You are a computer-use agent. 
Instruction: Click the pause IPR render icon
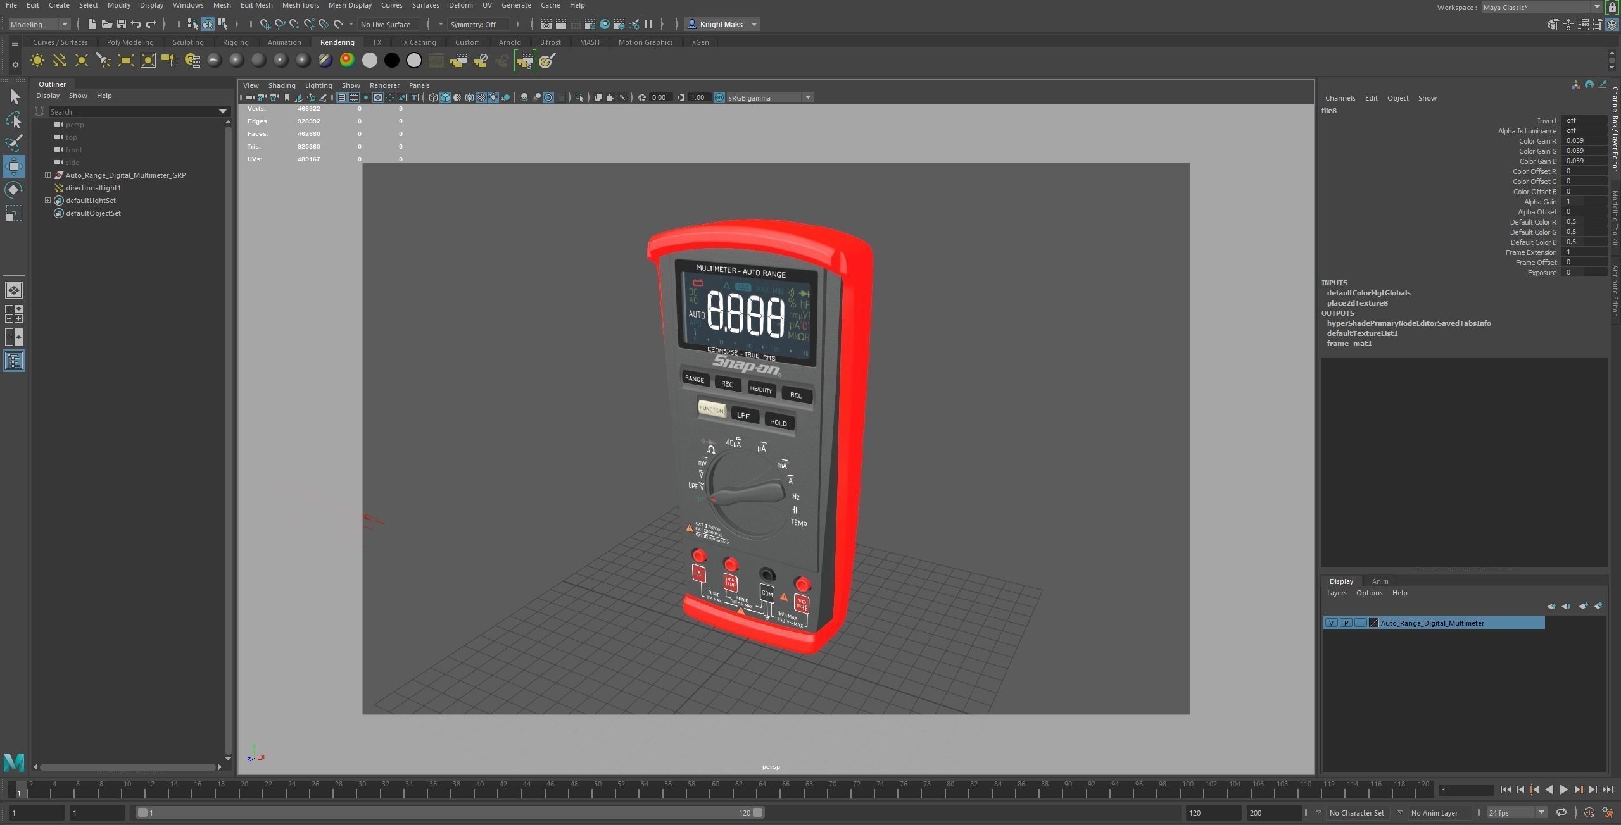tap(648, 24)
